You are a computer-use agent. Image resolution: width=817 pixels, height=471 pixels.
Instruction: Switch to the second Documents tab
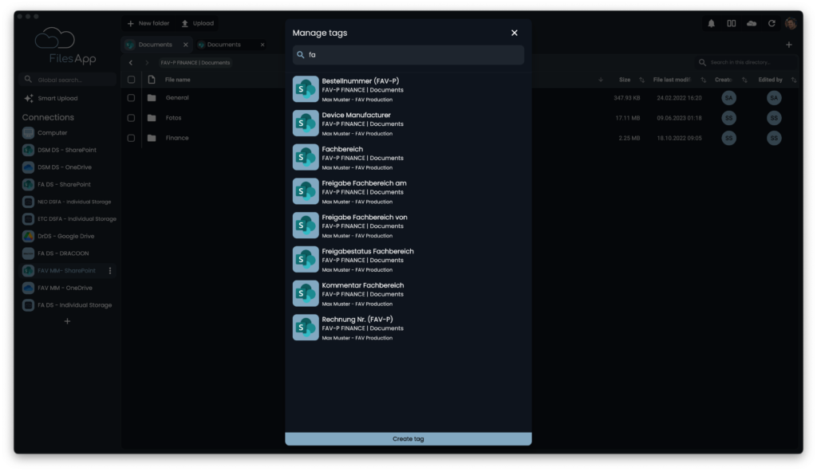point(224,45)
